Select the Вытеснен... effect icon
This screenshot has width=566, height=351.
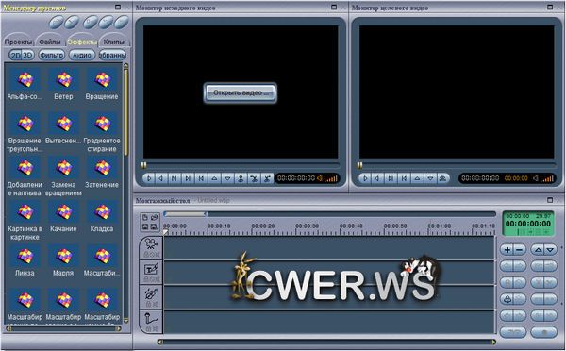pos(63,124)
